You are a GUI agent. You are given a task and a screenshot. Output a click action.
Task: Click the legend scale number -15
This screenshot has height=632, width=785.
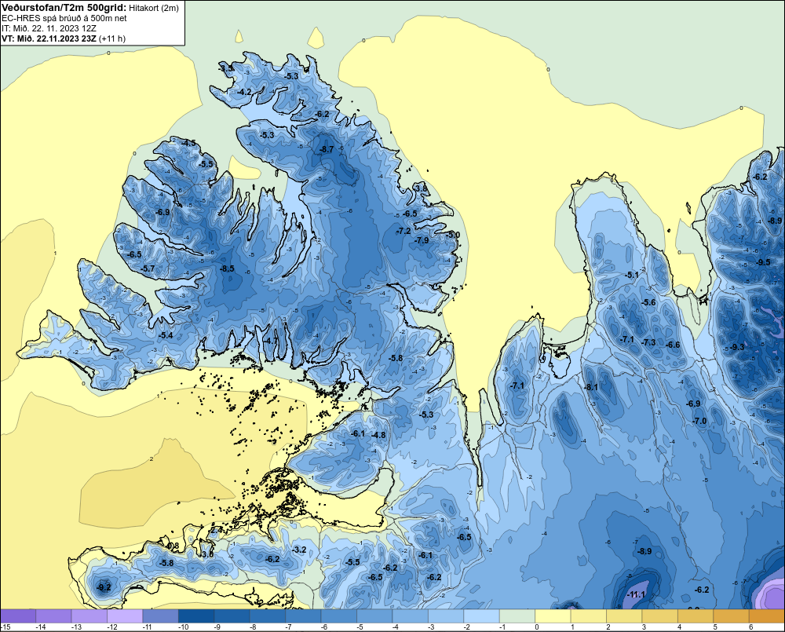point(5,627)
